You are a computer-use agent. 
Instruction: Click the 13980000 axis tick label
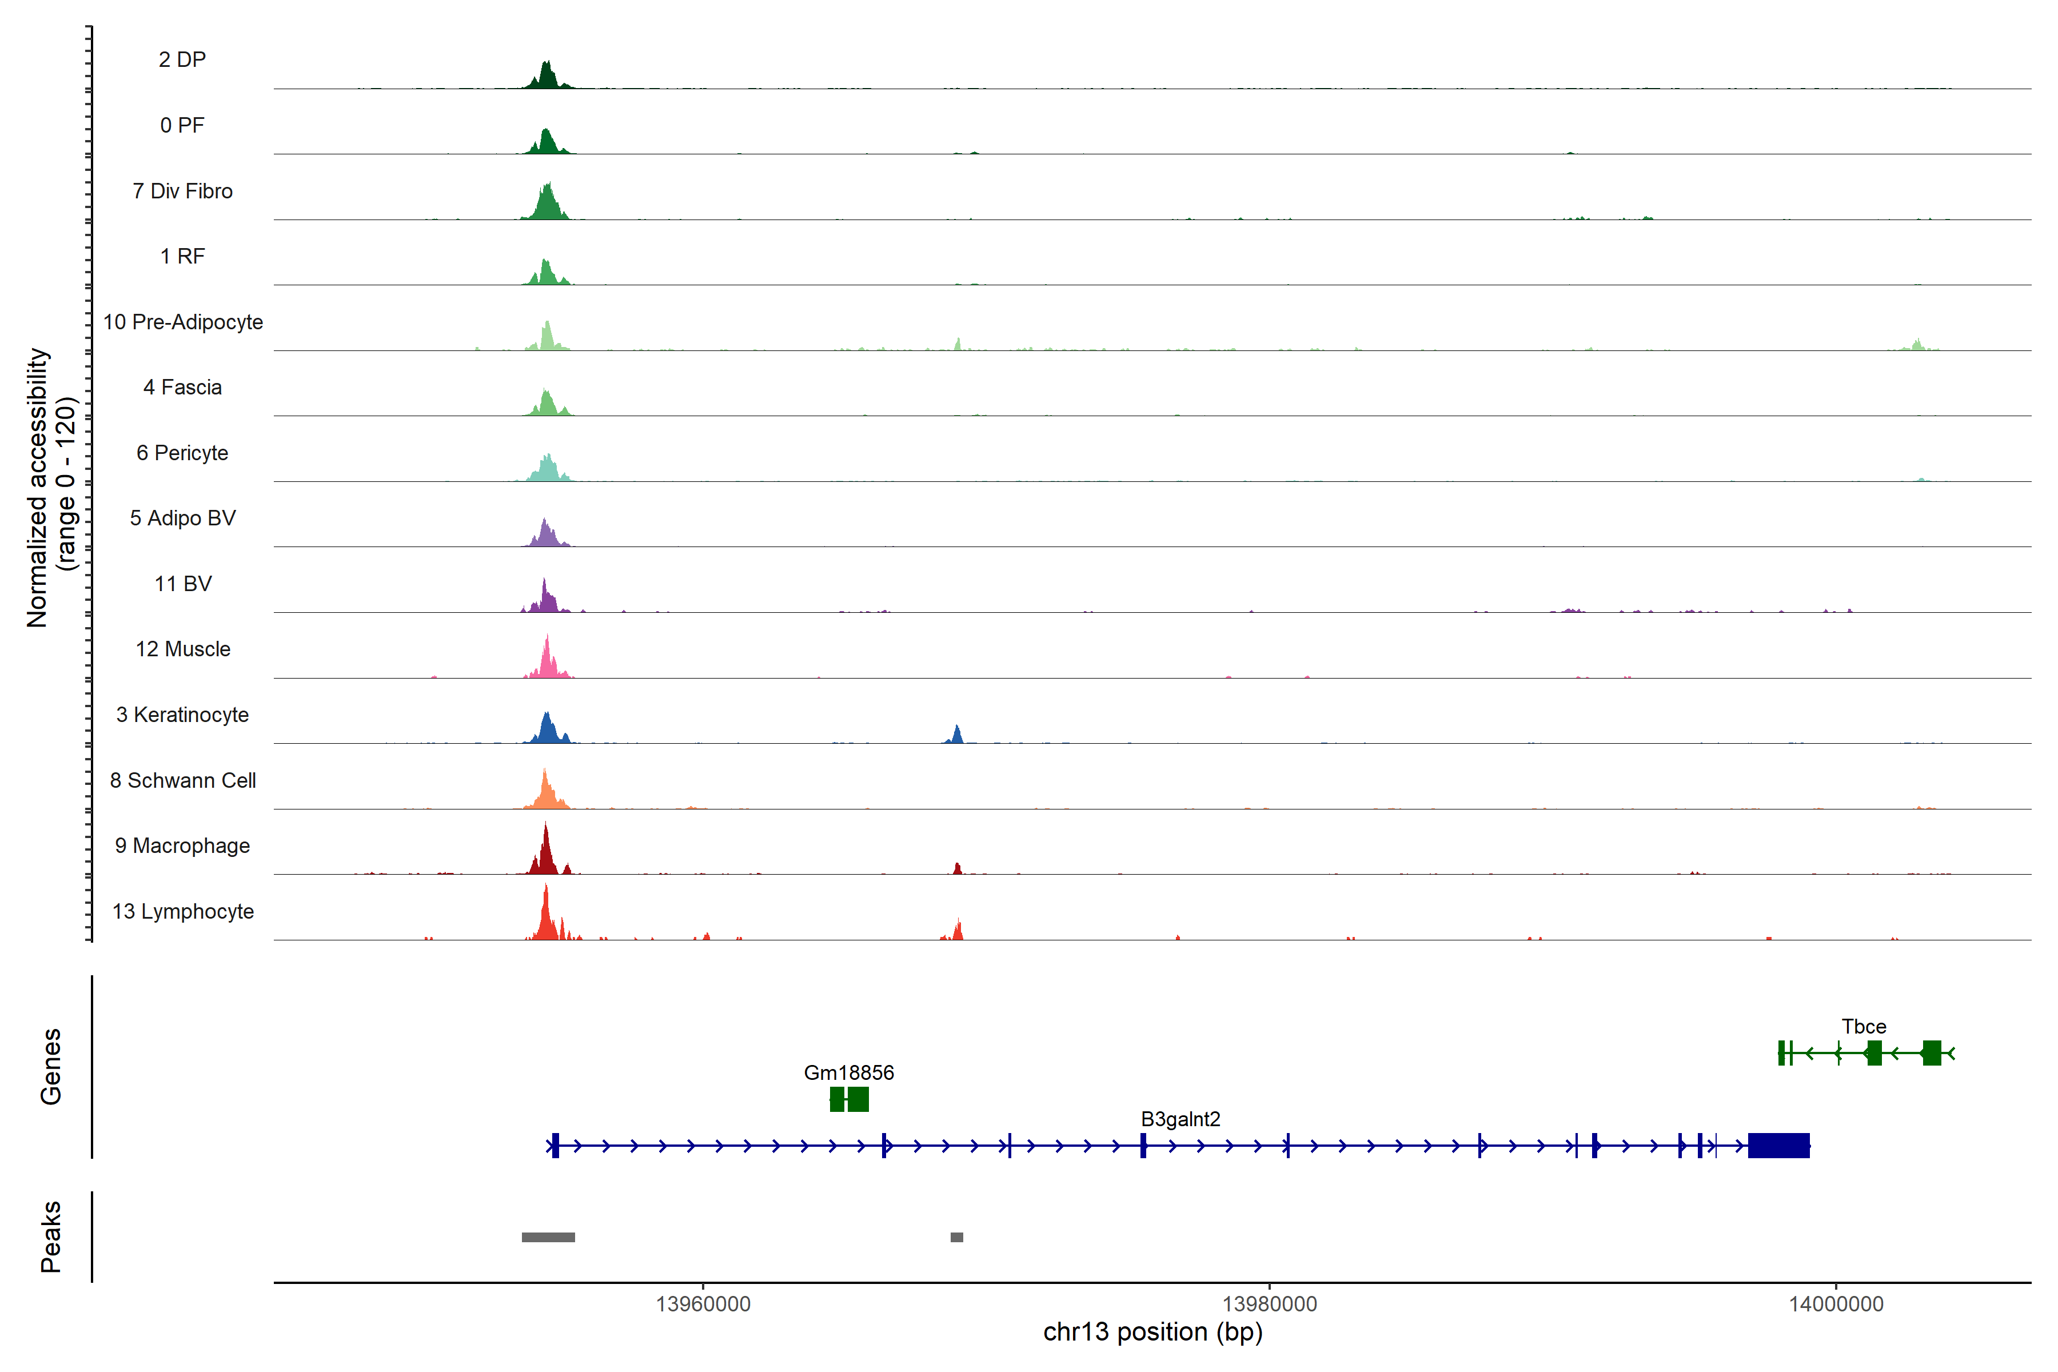1269,1304
